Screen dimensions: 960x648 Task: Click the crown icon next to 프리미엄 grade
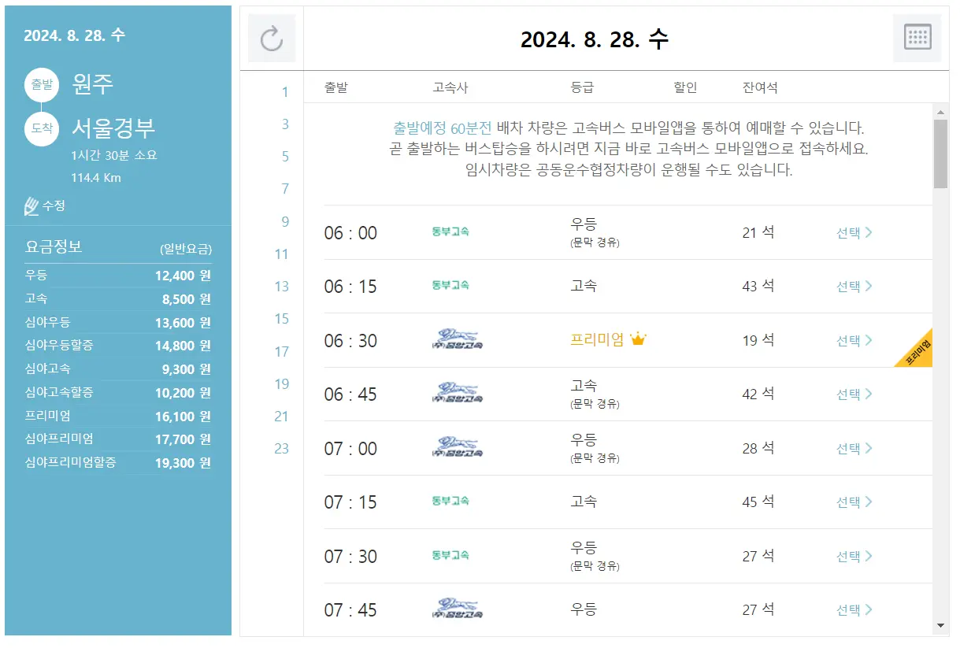point(639,337)
